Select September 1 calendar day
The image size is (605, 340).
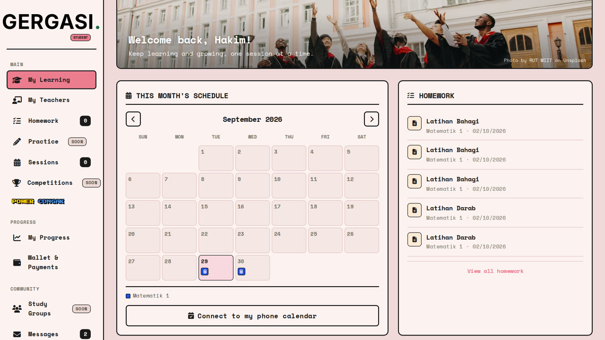(x=216, y=158)
